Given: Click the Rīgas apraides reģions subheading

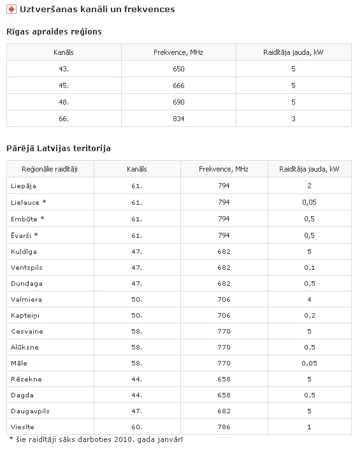Looking at the screenshot, I should (54, 31).
